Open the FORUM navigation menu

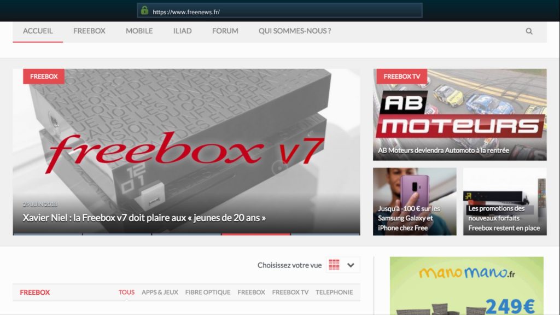[x=225, y=31]
